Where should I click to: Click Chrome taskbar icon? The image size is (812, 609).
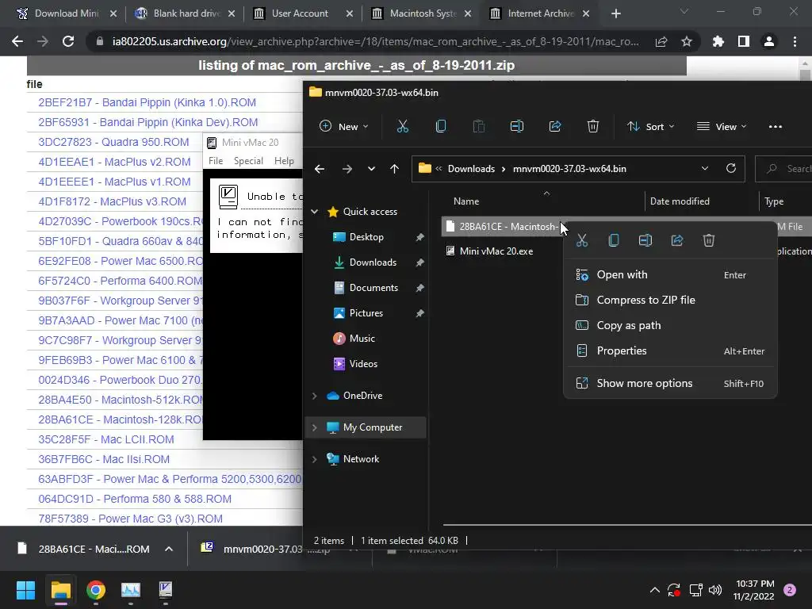point(96,590)
